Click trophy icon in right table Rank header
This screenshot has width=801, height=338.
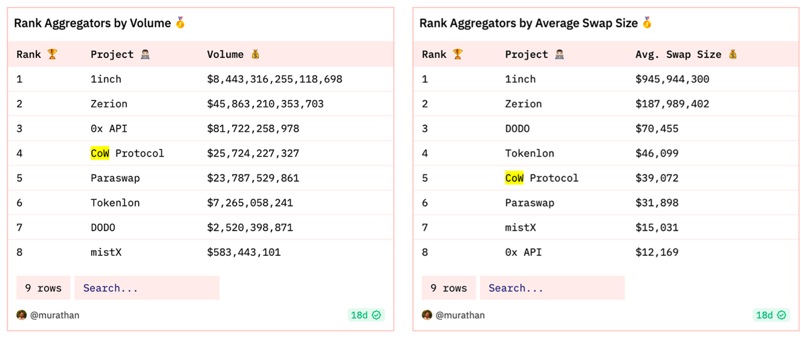pyautogui.click(x=457, y=54)
